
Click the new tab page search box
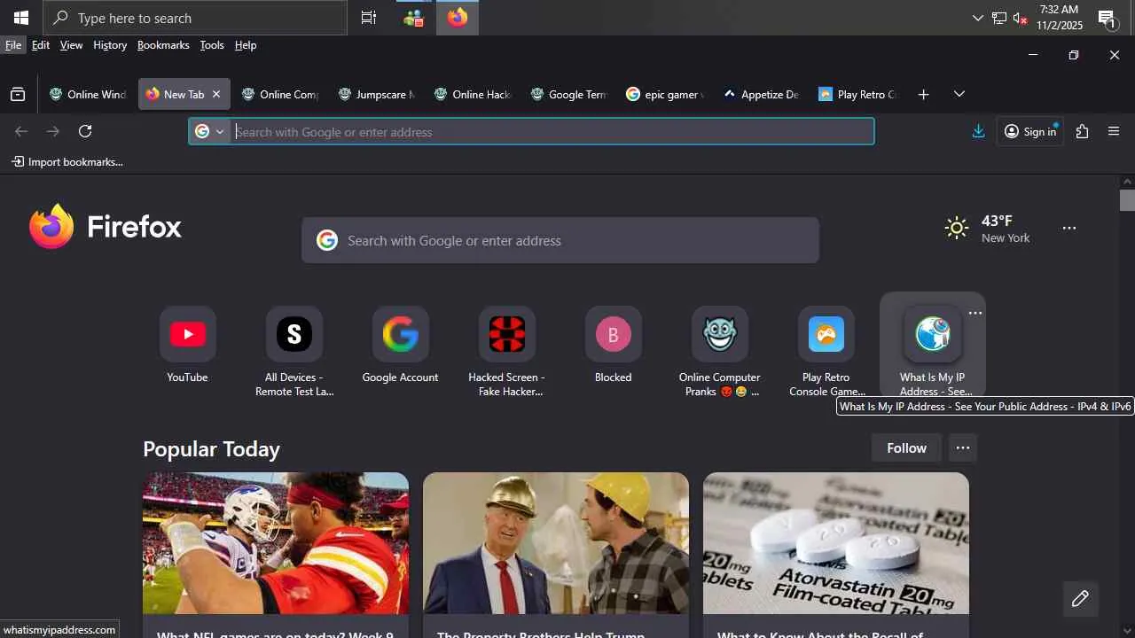pos(560,240)
